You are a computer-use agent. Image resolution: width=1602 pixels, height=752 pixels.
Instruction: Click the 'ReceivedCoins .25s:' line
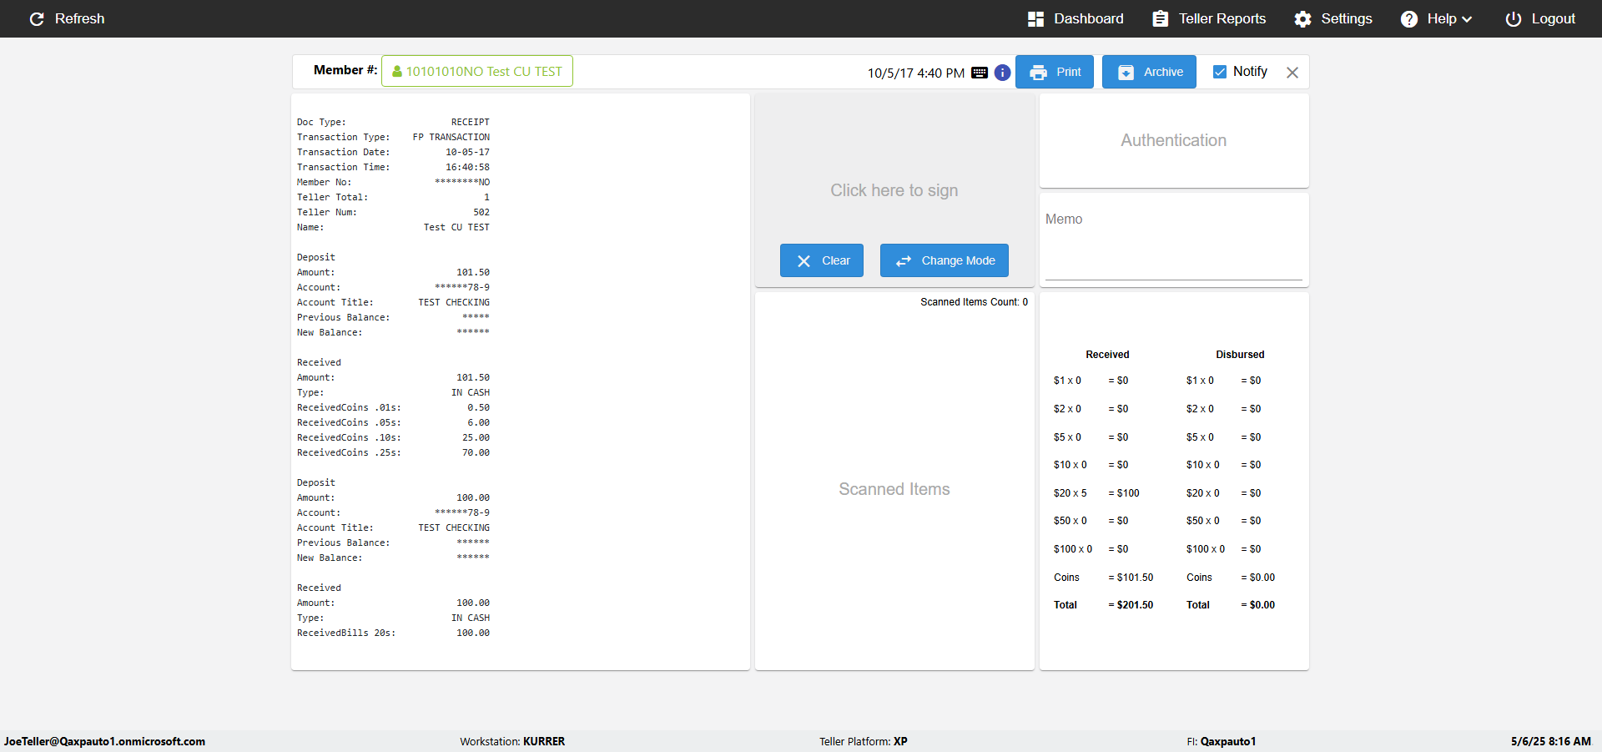click(393, 452)
